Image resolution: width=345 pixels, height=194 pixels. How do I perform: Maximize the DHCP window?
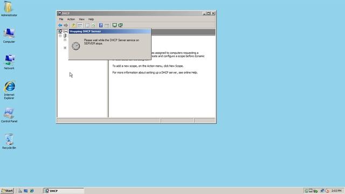(x=209, y=13)
